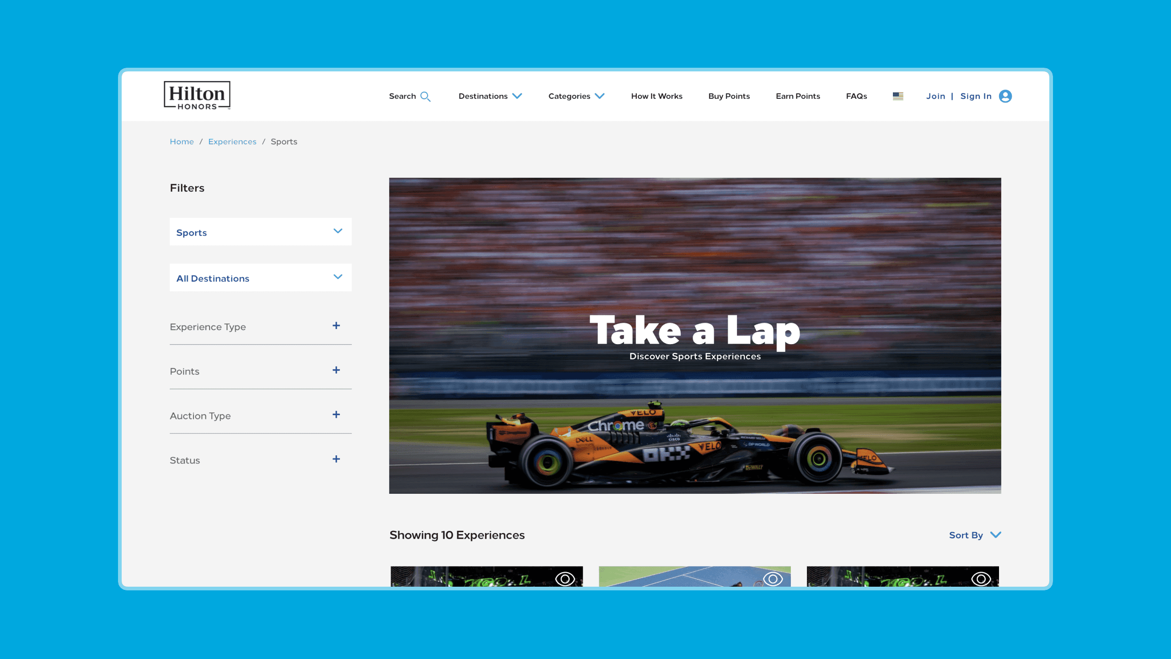The image size is (1171, 659).
Task: Open the All Destinations filter dropdown
Action: [261, 277]
